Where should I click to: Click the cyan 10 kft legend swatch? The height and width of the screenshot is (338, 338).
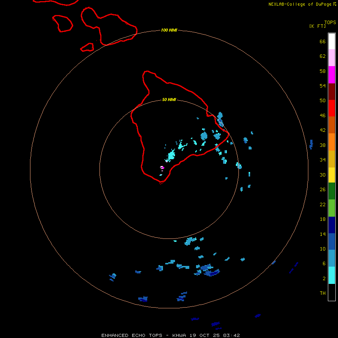click(x=332, y=275)
